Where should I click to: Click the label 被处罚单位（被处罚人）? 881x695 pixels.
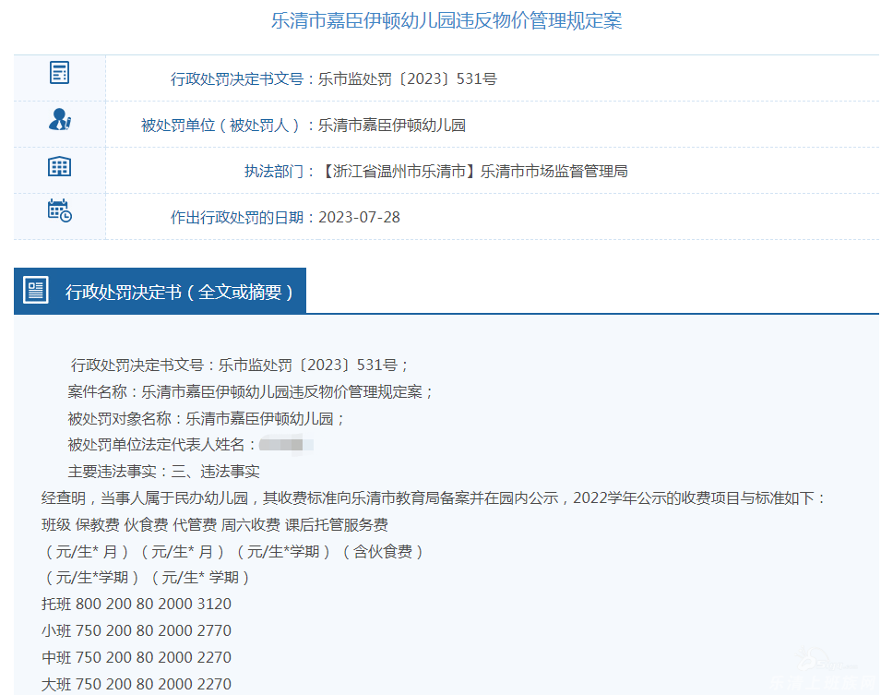[221, 125]
